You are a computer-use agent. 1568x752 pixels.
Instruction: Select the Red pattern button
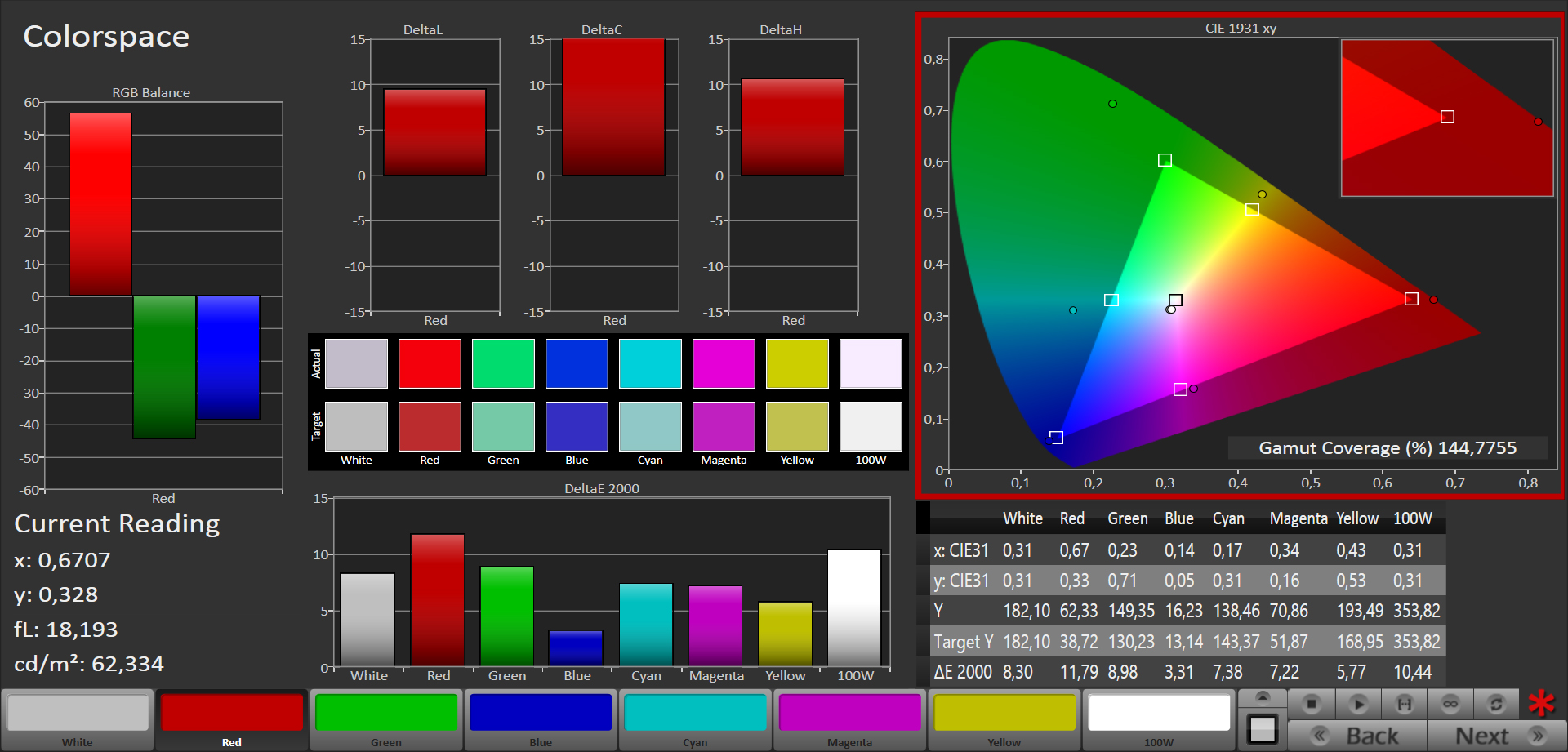click(x=232, y=719)
